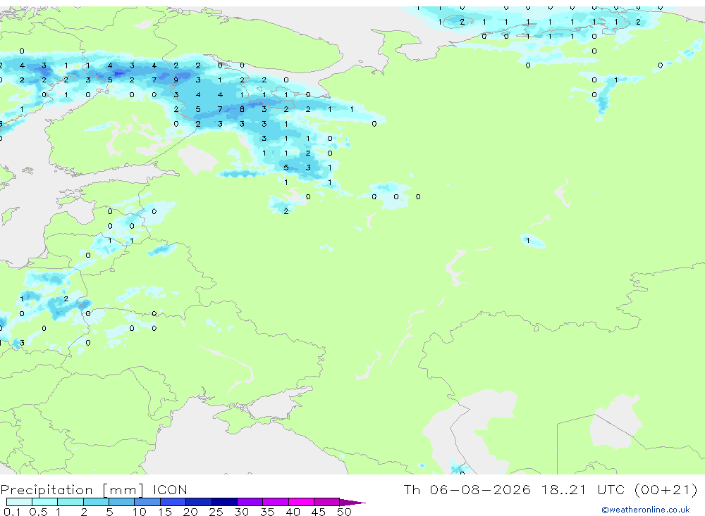Click the '9' precipitation value on the map

[x=176, y=80]
